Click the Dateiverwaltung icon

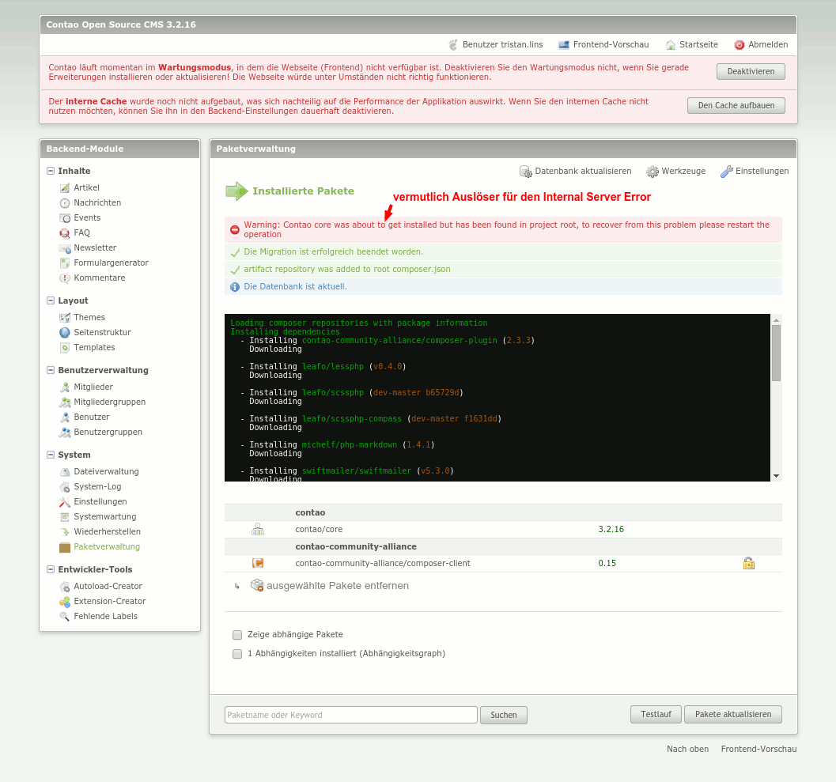65,472
